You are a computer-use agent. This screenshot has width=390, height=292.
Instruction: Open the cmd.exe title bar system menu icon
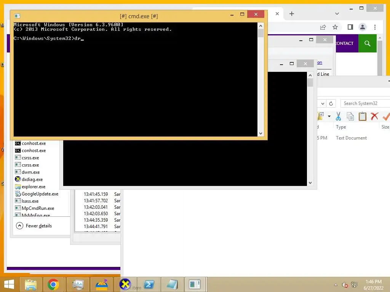(17, 16)
